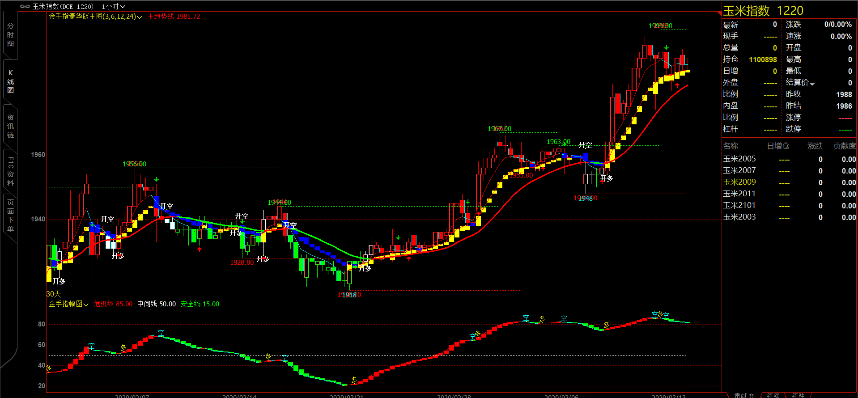The height and width of the screenshot is (398, 858).
Task: Click the 1928.00 low price marker
Action: (x=242, y=263)
